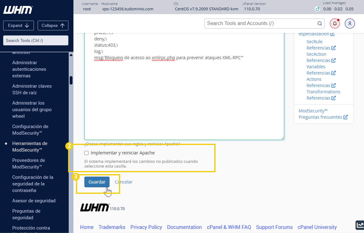Click the msg line in the rule editor
The image size is (364, 233).
pos(169,58)
